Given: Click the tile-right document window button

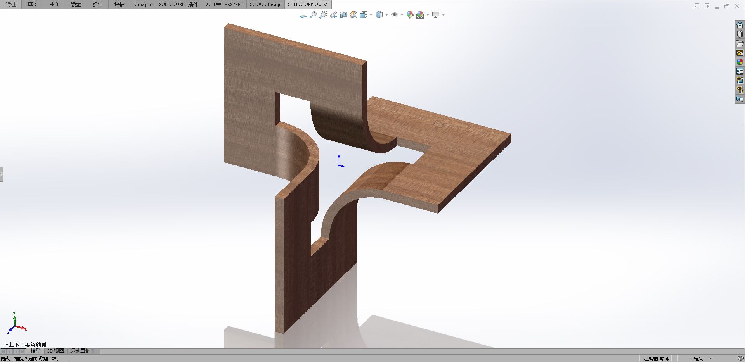Looking at the screenshot, I should pos(707,6).
